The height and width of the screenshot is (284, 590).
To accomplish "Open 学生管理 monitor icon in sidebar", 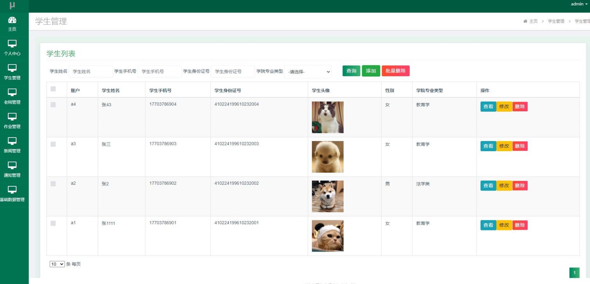I will pos(12,68).
